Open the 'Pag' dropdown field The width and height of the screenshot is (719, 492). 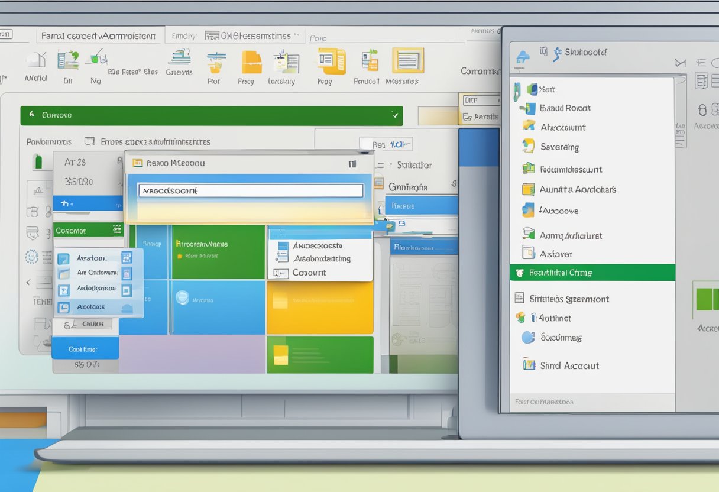tap(386, 144)
